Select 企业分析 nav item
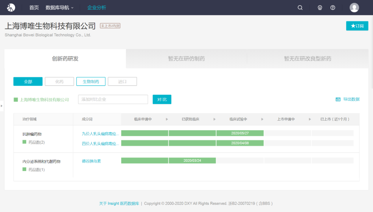This screenshot has width=373, height=212. pos(97,8)
